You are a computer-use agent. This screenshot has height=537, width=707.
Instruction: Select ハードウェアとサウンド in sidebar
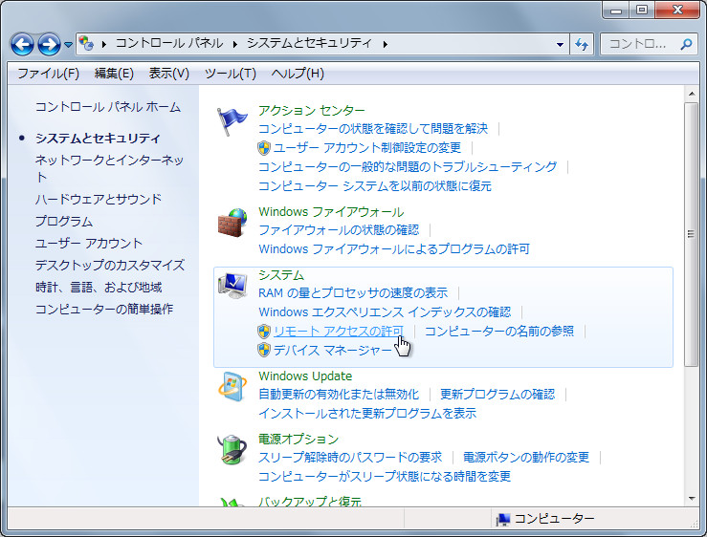click(99, 199)
